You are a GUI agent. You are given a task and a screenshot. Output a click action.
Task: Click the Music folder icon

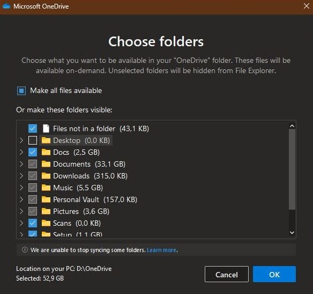pyautogui.click(x=46, y=188)
